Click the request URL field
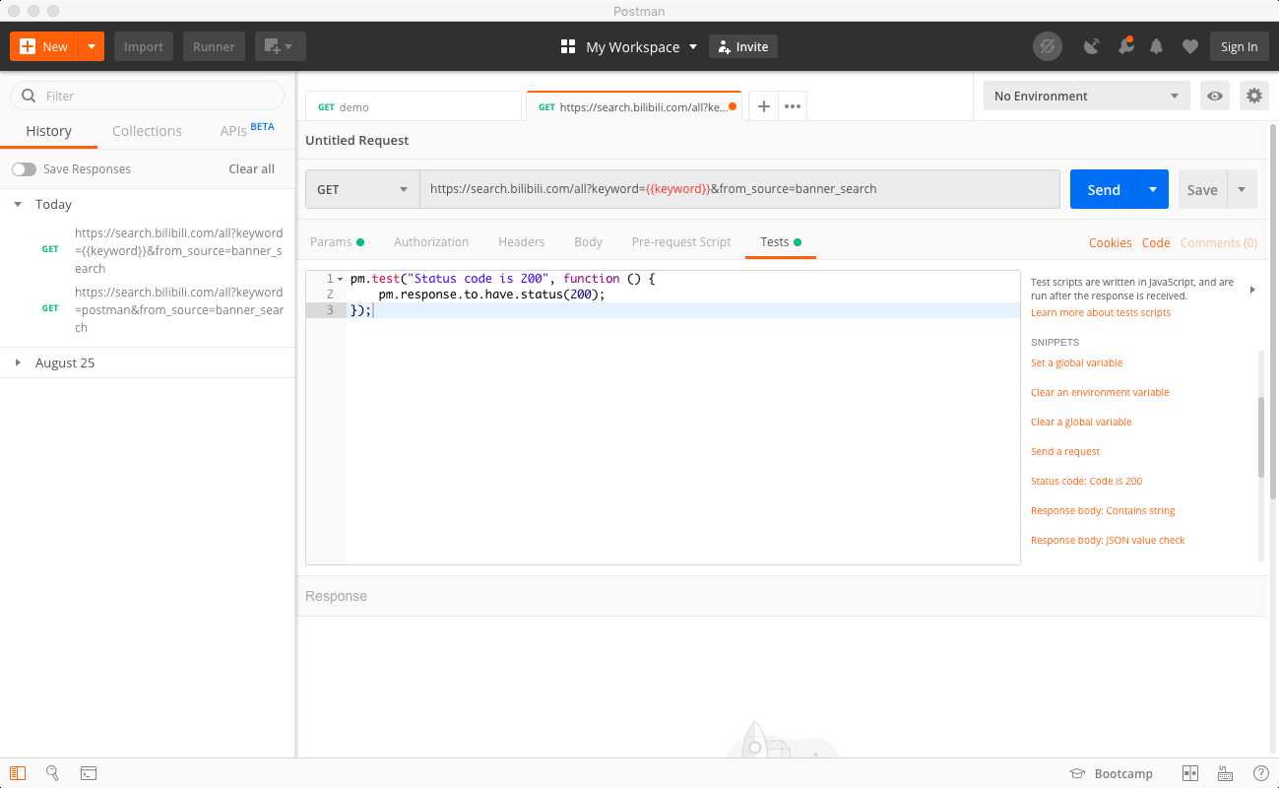Image resolution: width=1279 pixels, height=788 pixels. coord(739,189)
